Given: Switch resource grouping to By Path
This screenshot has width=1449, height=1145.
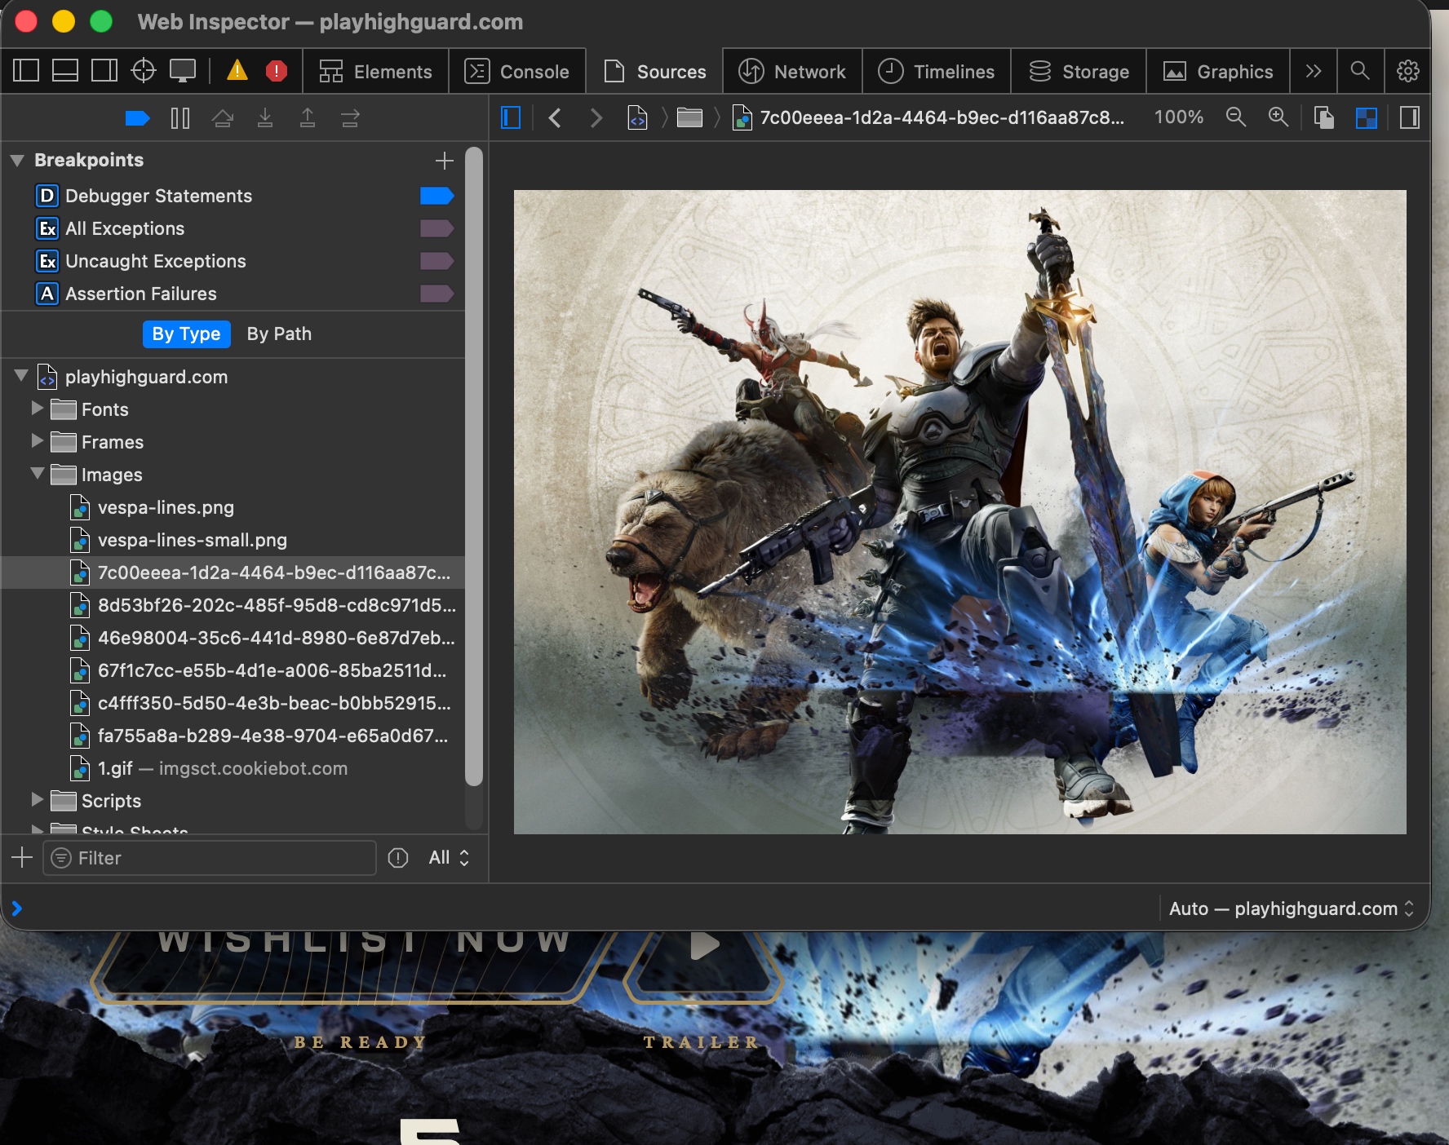Looking at the screenshot, I should pos(279,334).
